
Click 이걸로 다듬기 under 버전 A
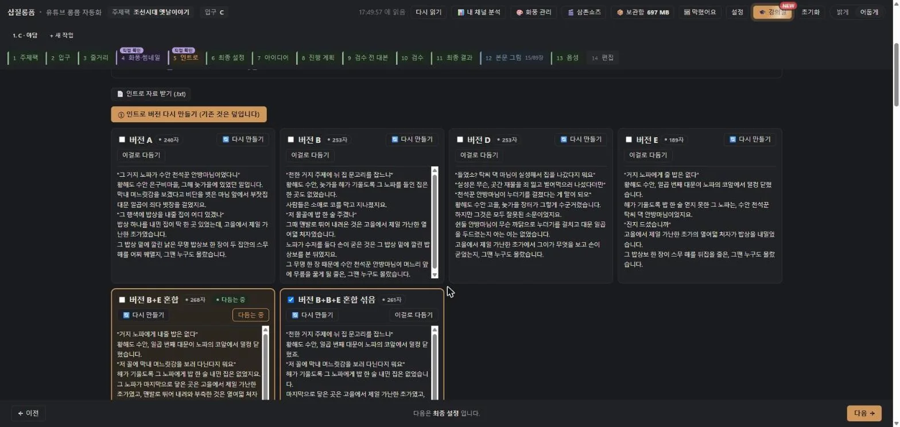click(x=141, y=155)
